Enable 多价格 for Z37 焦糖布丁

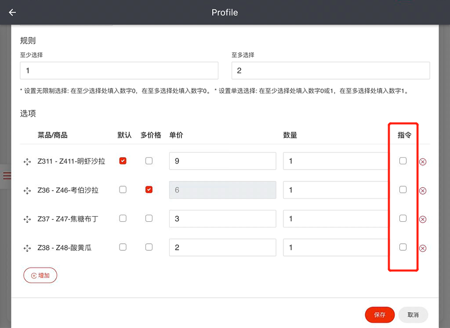pyautogui.click(x=149, y=219)
